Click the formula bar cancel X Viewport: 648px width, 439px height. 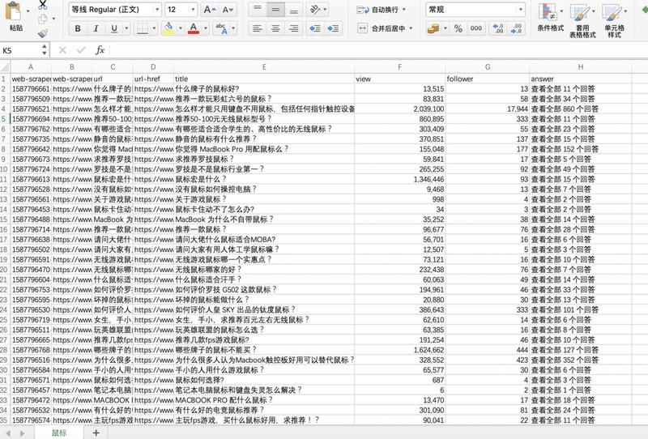click(x=62, y=50)
